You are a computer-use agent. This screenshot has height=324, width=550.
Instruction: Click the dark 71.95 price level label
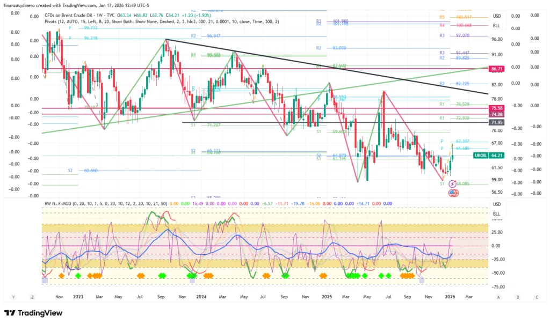click(496, 123)
